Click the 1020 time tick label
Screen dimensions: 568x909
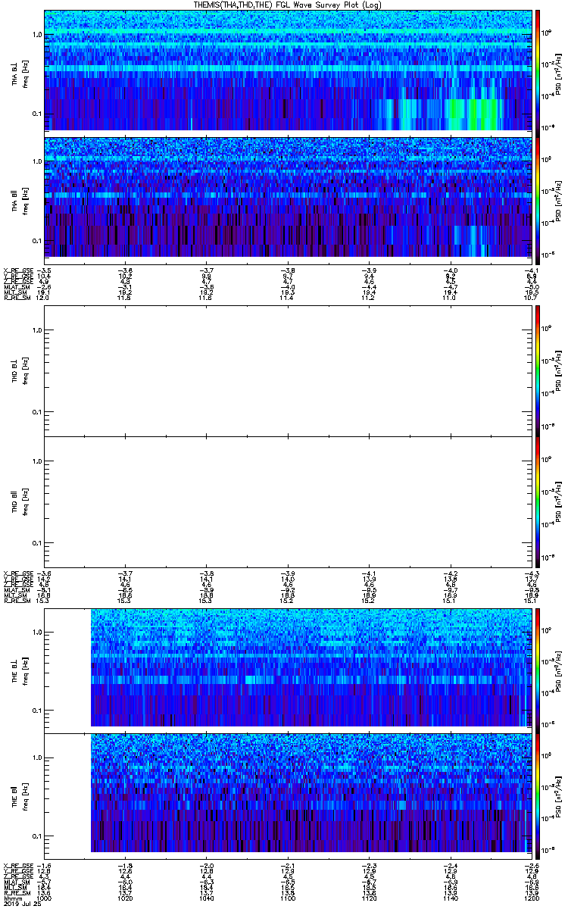coord(126,898)
